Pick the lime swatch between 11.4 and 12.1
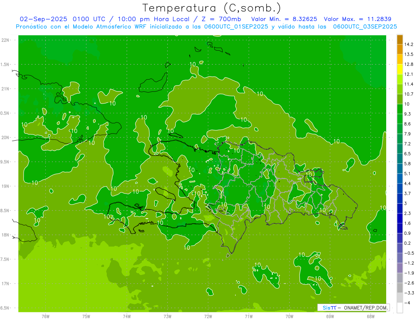The width and height of the screenshot is (416, 321). (400, 79)
